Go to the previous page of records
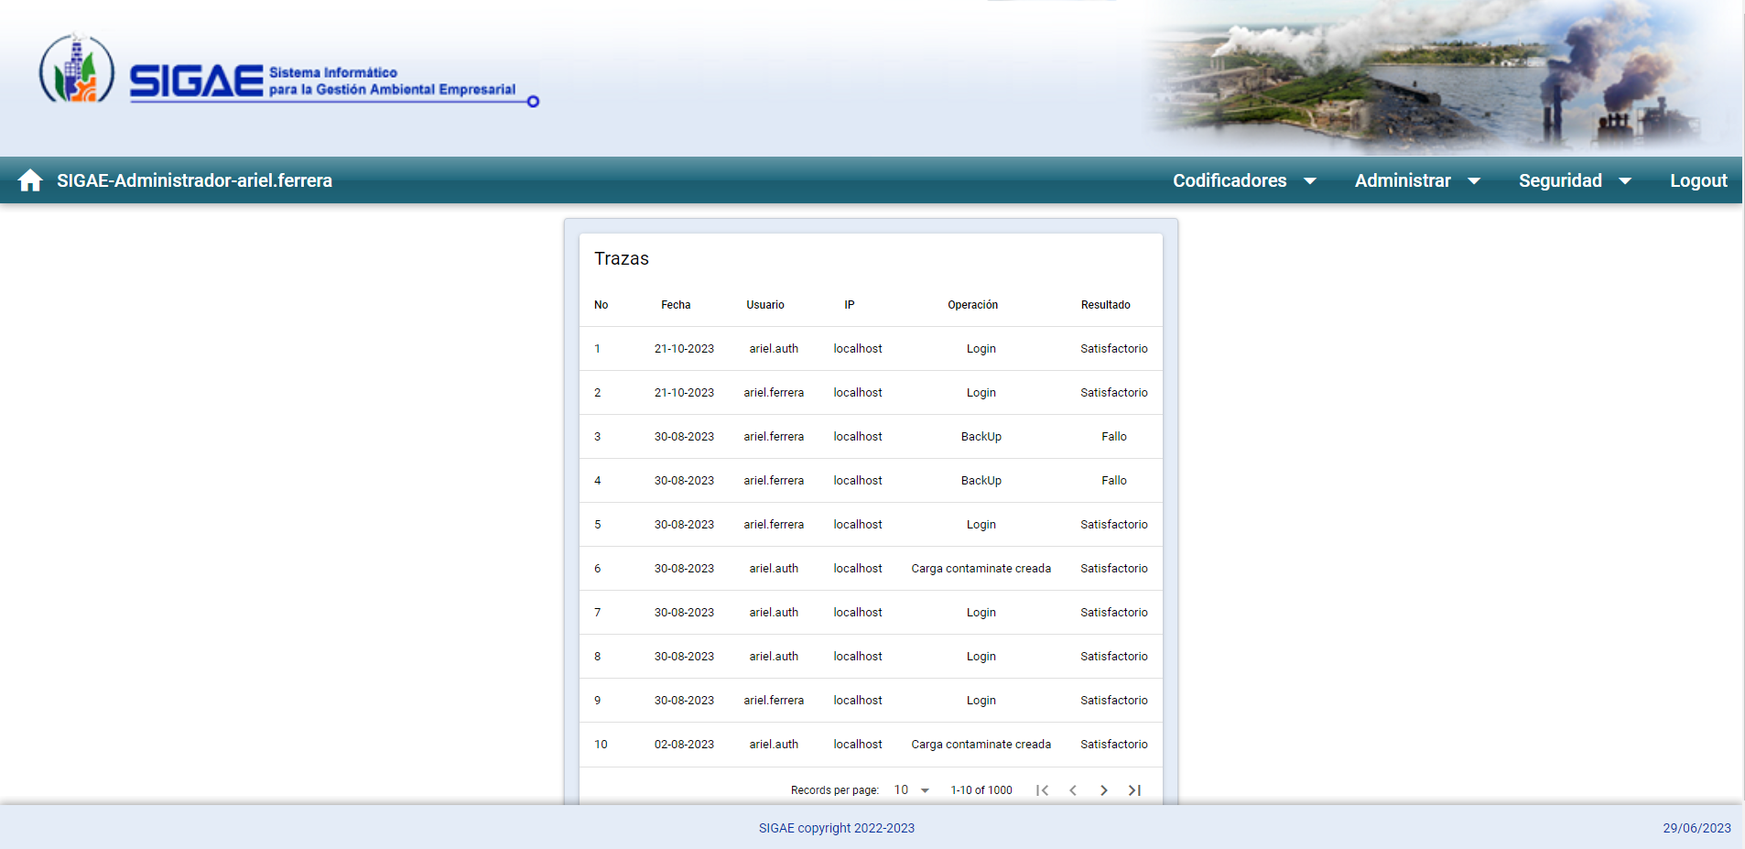This screenshot has width=1745, height=849. coord(1073,790)
